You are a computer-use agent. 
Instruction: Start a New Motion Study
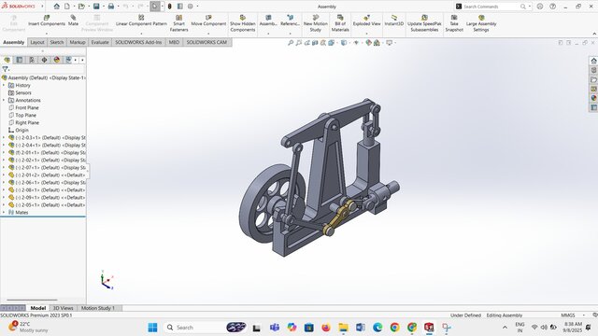click(316, 23)
